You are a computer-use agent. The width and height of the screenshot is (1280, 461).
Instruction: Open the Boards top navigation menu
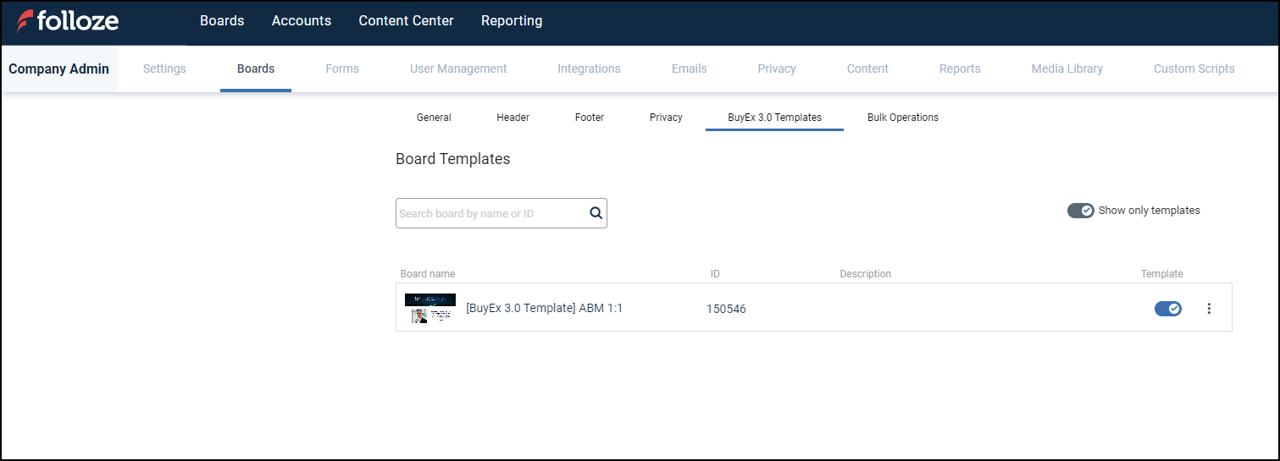(x=222, y=21)
